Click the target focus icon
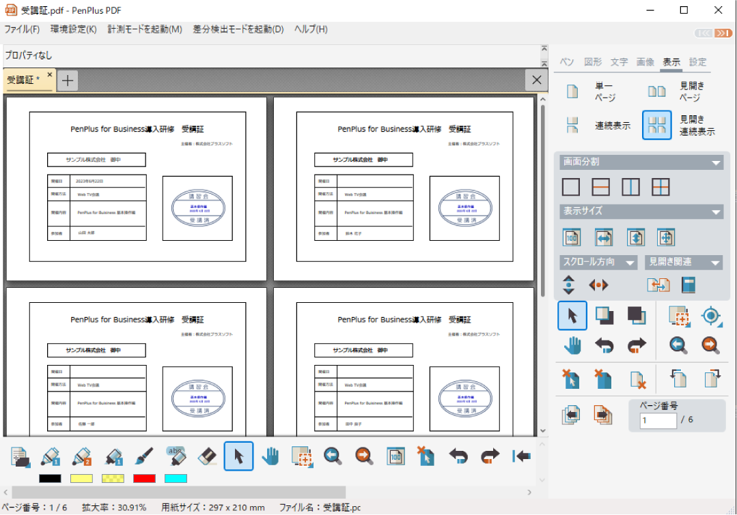737x515 pixels. pos(710,317)
